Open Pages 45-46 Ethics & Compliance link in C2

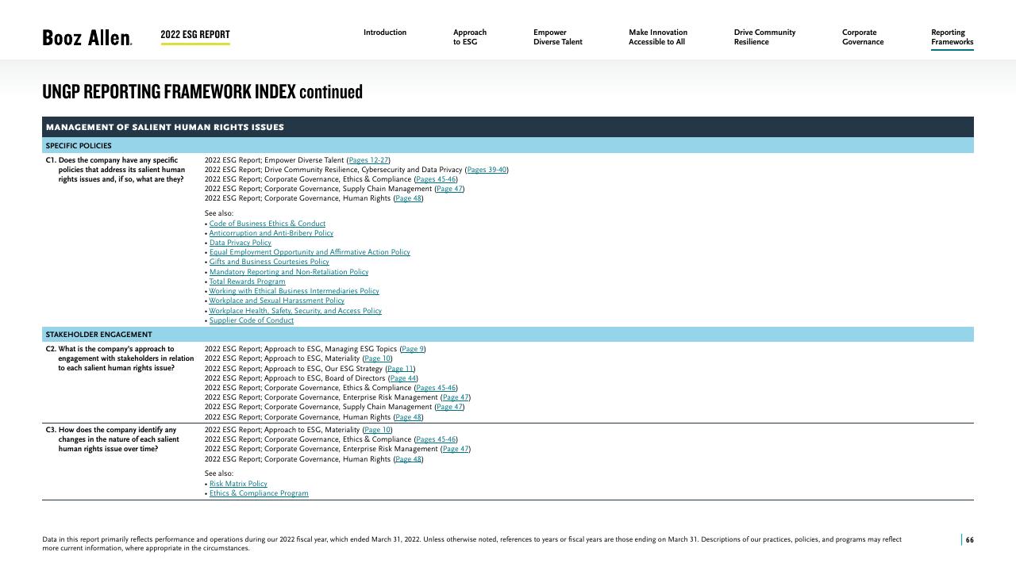pos(436,388)
